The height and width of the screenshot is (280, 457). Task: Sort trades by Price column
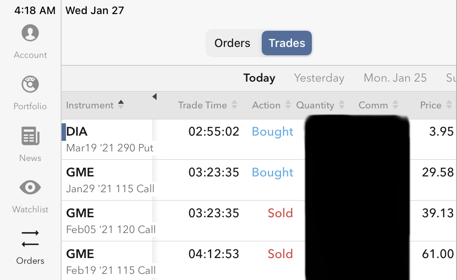coord(435,105)
